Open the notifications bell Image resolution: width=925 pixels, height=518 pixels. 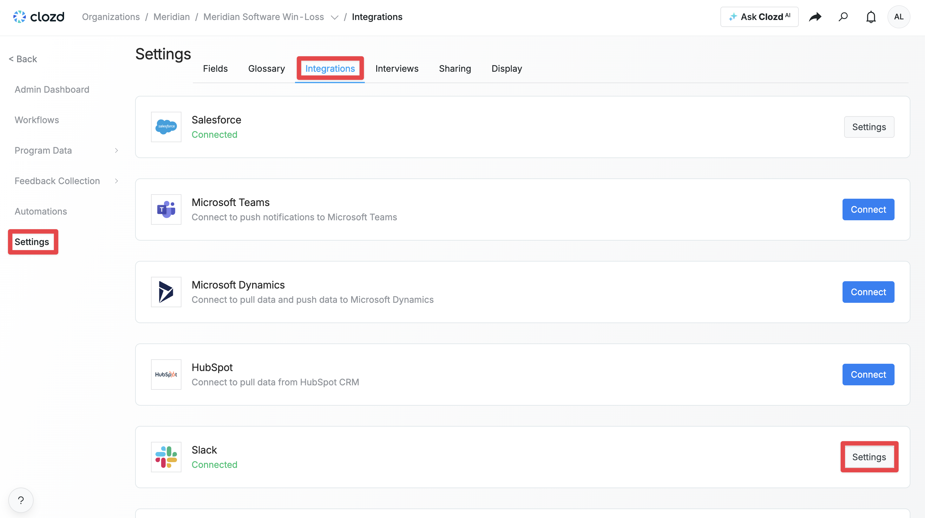871,17
